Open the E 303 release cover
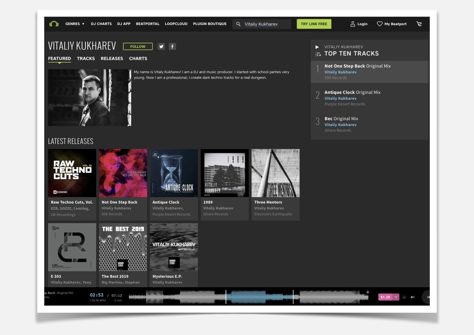 pyautogui.click(x=72, y=247)
